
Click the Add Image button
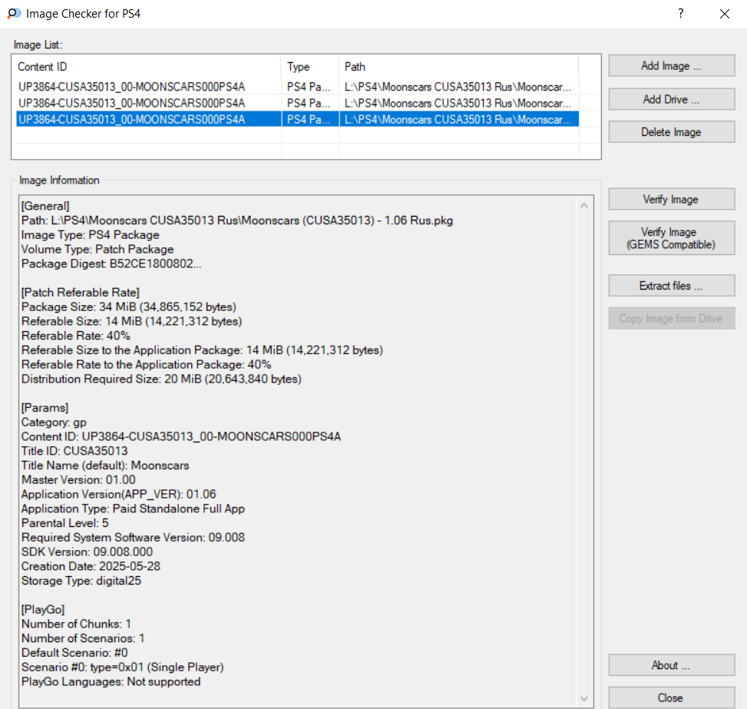click(671, 66)
